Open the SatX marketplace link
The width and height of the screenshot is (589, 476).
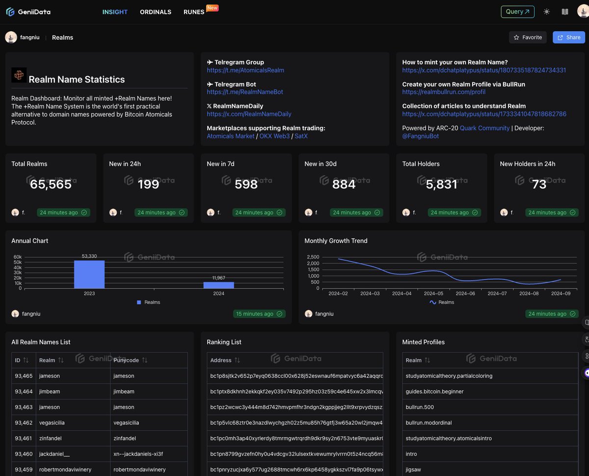[x=301, y=136]
